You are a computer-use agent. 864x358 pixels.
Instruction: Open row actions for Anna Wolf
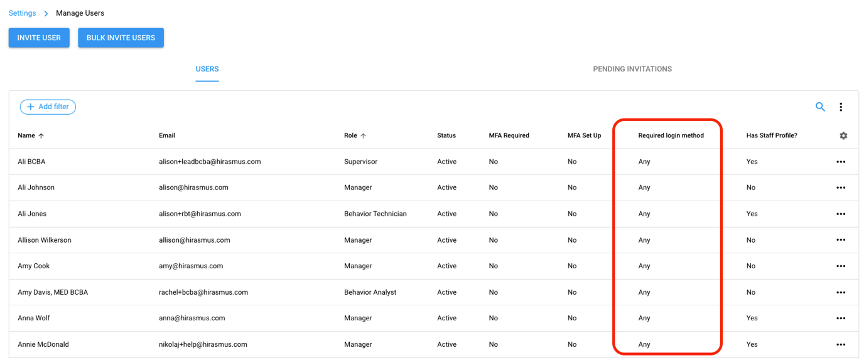click(x=841, y=319)
